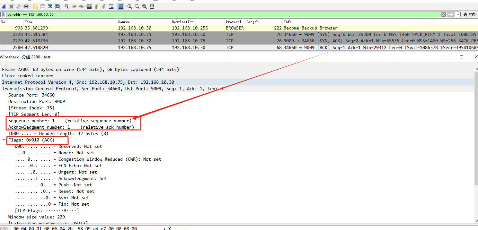Image resolution: width=478 pixels, height=230 pixels.
Task: Click the 表达式 expression button
Action: (x=470, y=14)
